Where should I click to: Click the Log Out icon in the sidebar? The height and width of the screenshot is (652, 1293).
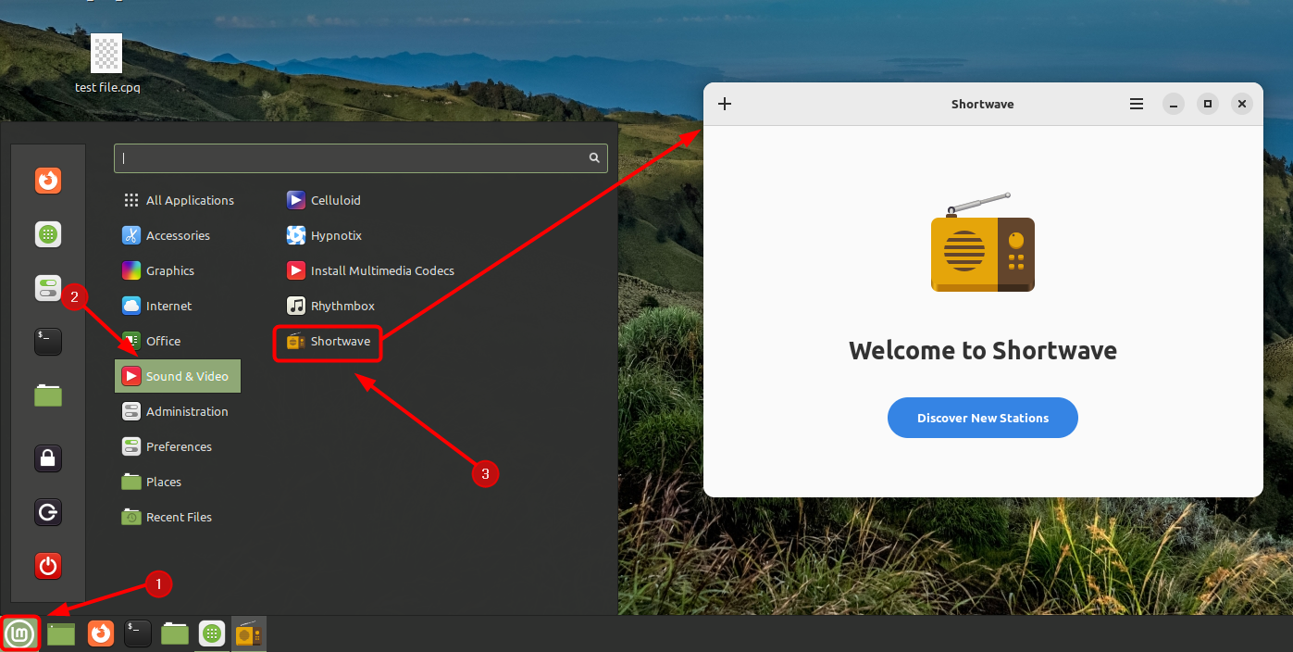pos(48,511)
